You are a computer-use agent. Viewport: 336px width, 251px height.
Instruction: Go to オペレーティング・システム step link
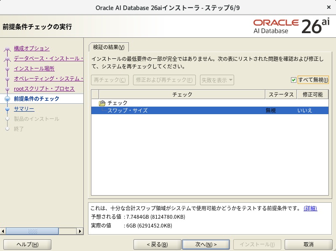pos(49,78)
